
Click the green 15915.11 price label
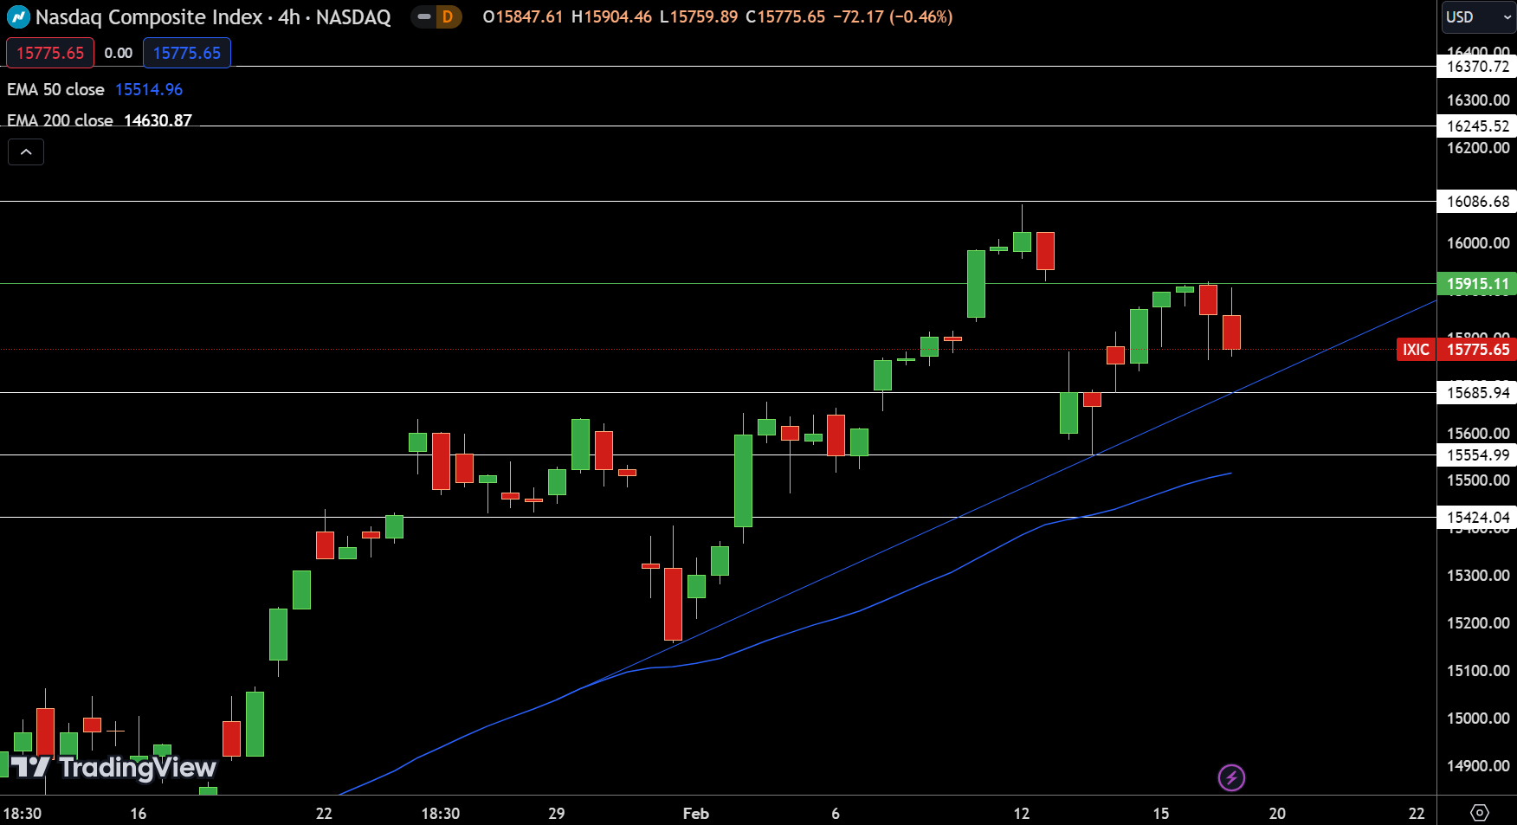1477,284
